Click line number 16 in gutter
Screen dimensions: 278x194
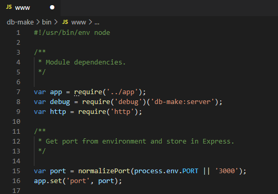[16, 181]
